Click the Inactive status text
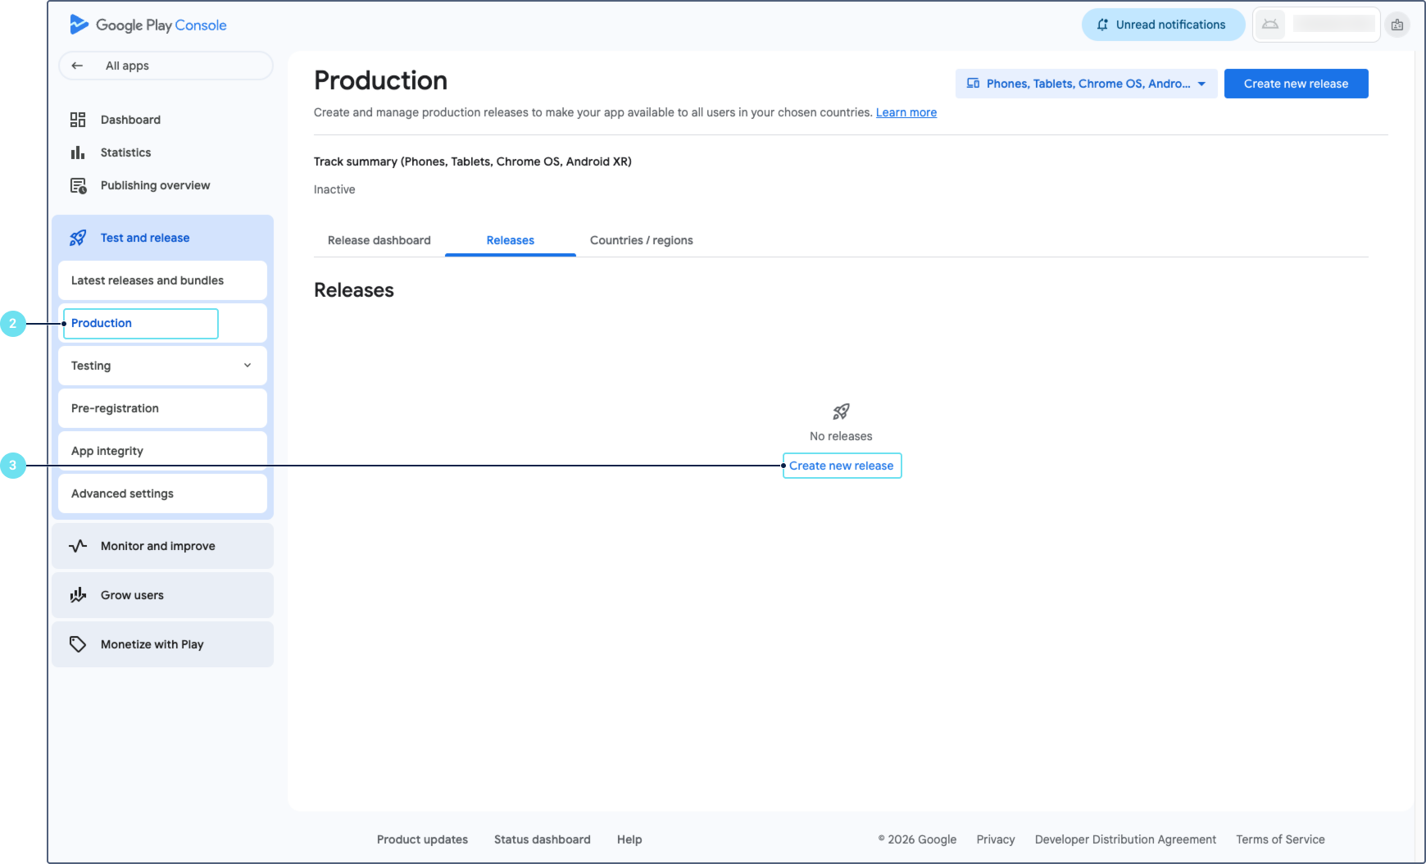Screen dimensions: 1426x864 [x=334, y=189]
